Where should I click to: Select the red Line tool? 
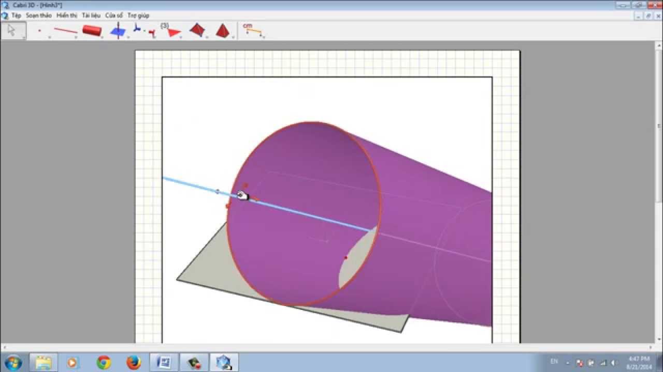tap(65, 31)
